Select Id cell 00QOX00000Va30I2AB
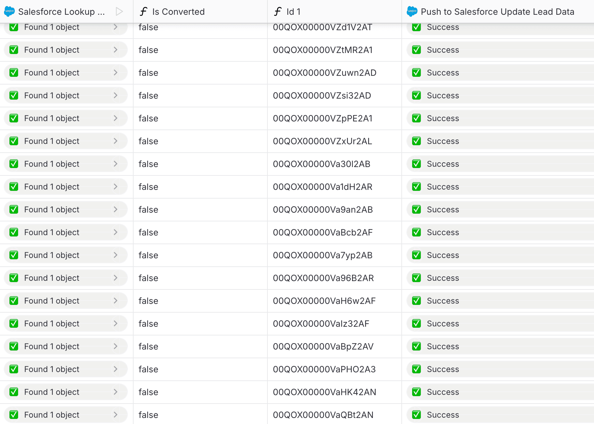Viewport: 594px width, 424px height. click(x=335, y=164)
